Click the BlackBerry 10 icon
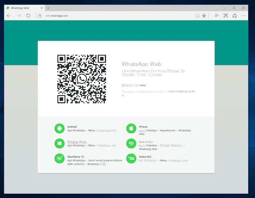 (x=59, y=158)
